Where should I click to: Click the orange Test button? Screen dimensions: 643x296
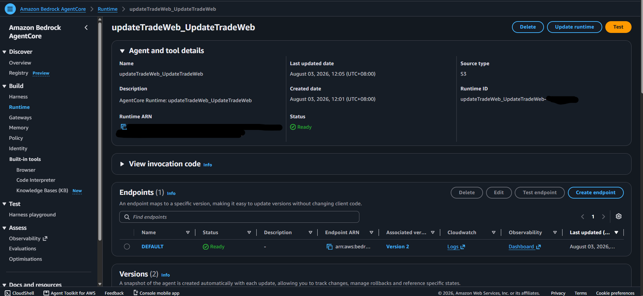point(618,27)
